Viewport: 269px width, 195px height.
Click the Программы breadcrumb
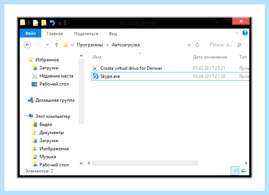(90, 45)
